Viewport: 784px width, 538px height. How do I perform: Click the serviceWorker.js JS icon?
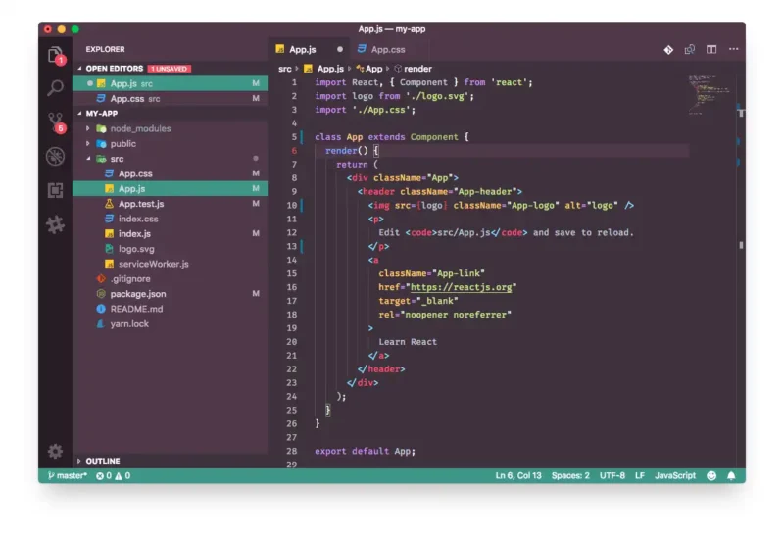tap(109, 264)
